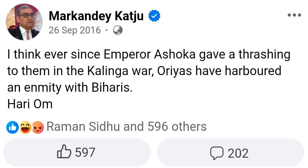Open the Markandey Katju profile name

(x=96, y=16)
